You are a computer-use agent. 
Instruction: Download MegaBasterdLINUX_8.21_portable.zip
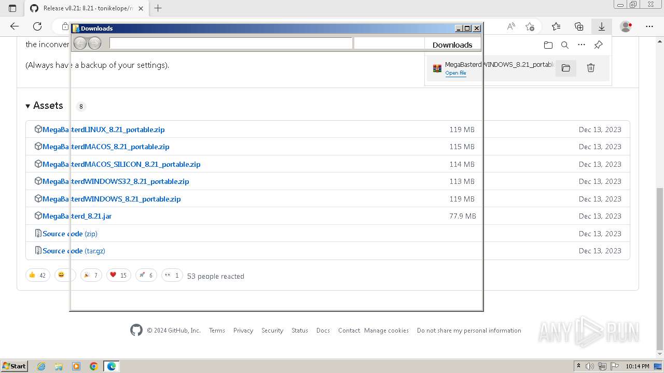(103, 130)
